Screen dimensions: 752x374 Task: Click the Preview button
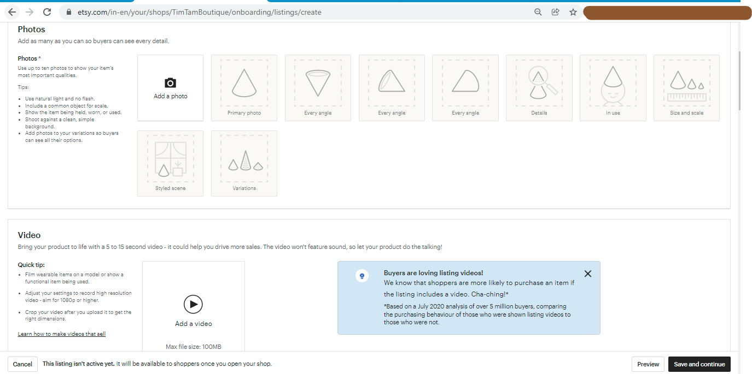click(x=648, y=364)
